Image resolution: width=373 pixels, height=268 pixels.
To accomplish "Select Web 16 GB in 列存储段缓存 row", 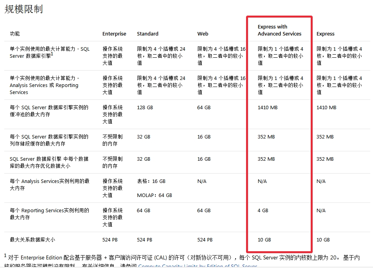I will (204, 137).
